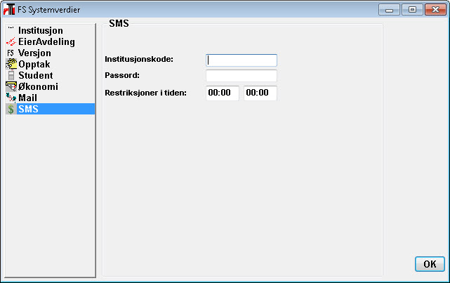Click the SMS group box heading
450x283 pixels.
119,23
